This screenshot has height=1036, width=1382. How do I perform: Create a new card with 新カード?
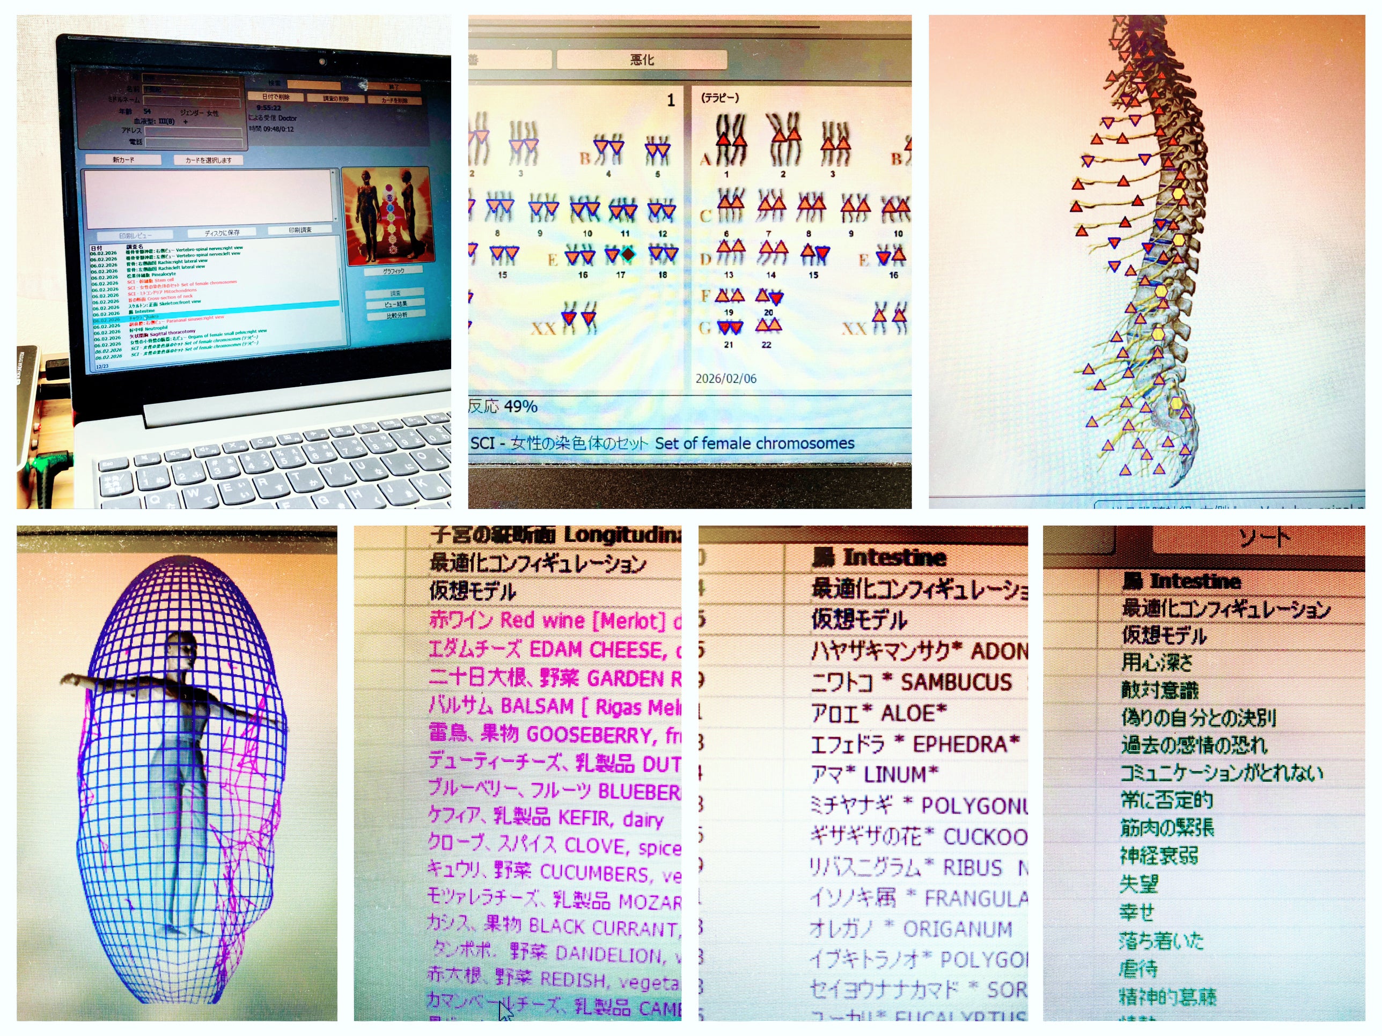(x=123, y=160)
